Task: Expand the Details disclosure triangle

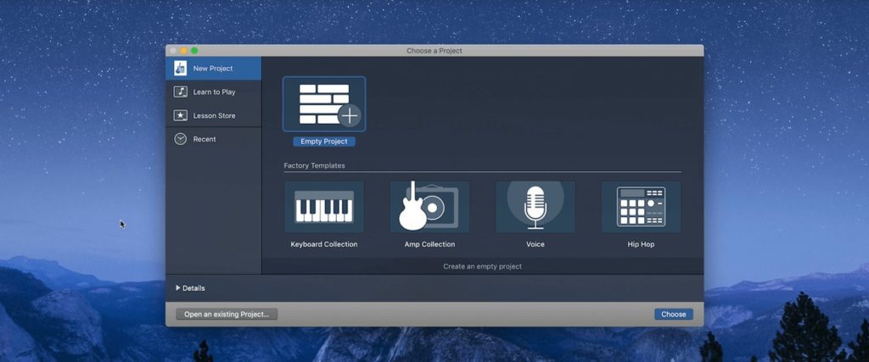Action: (x=177, y=288)
